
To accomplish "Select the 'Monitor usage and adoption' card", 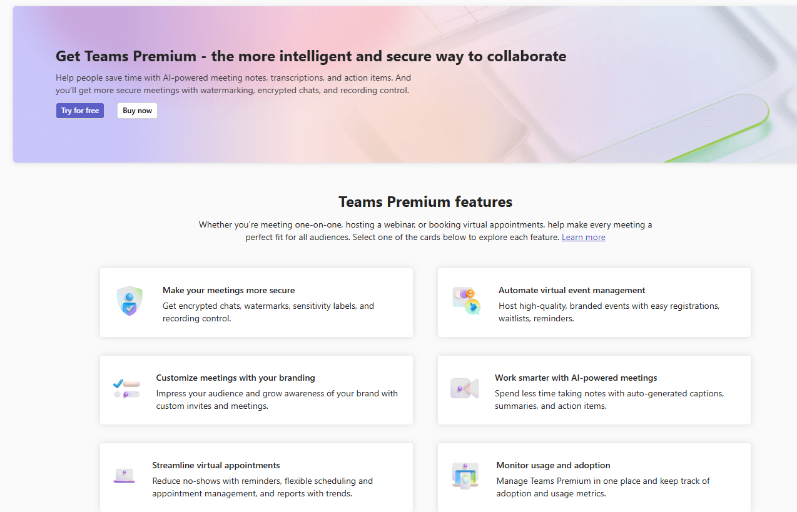I will click(x=594, y=475).
